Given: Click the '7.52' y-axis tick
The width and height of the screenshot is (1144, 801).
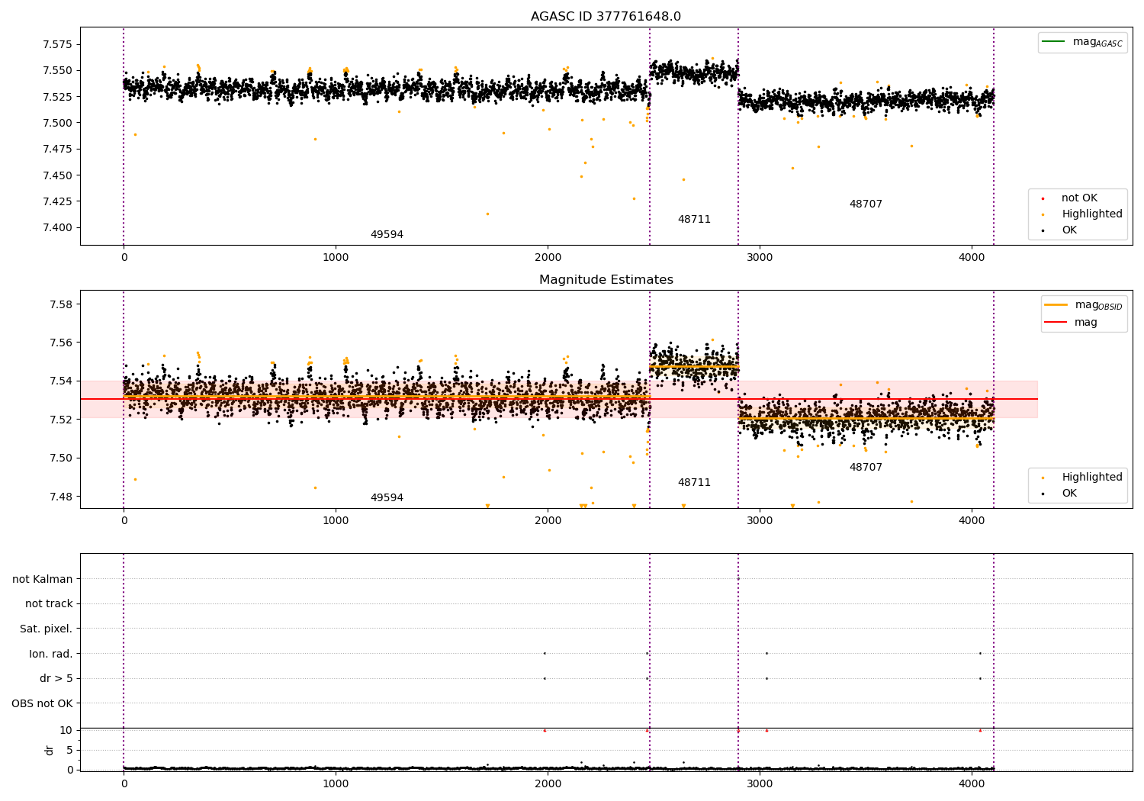Looking at the screenshot, I should point(61,420).
